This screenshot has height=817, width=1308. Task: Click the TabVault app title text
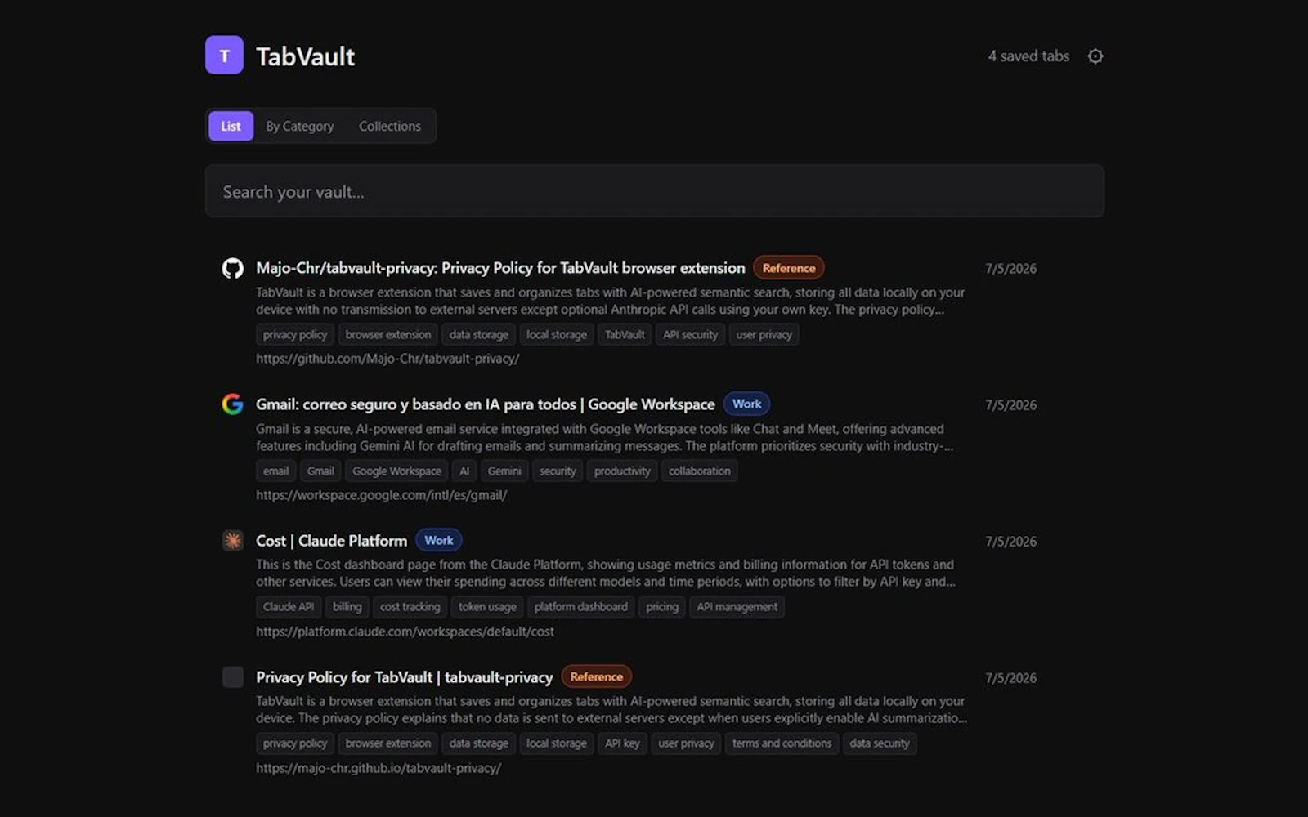pyautogui.click(x=305, y=56)
